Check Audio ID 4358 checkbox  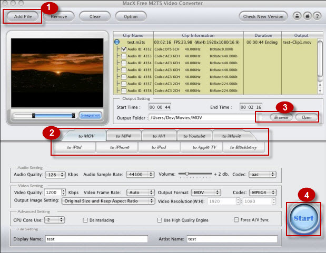124,90
